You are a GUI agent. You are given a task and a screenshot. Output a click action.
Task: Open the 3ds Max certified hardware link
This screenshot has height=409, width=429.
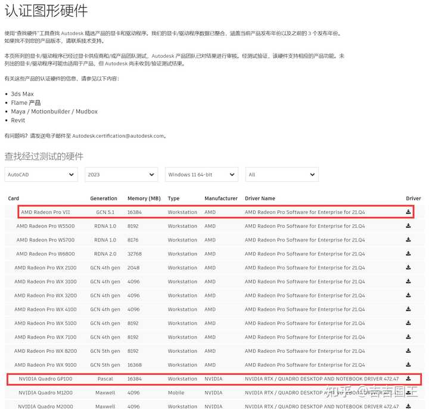[22, 94]
